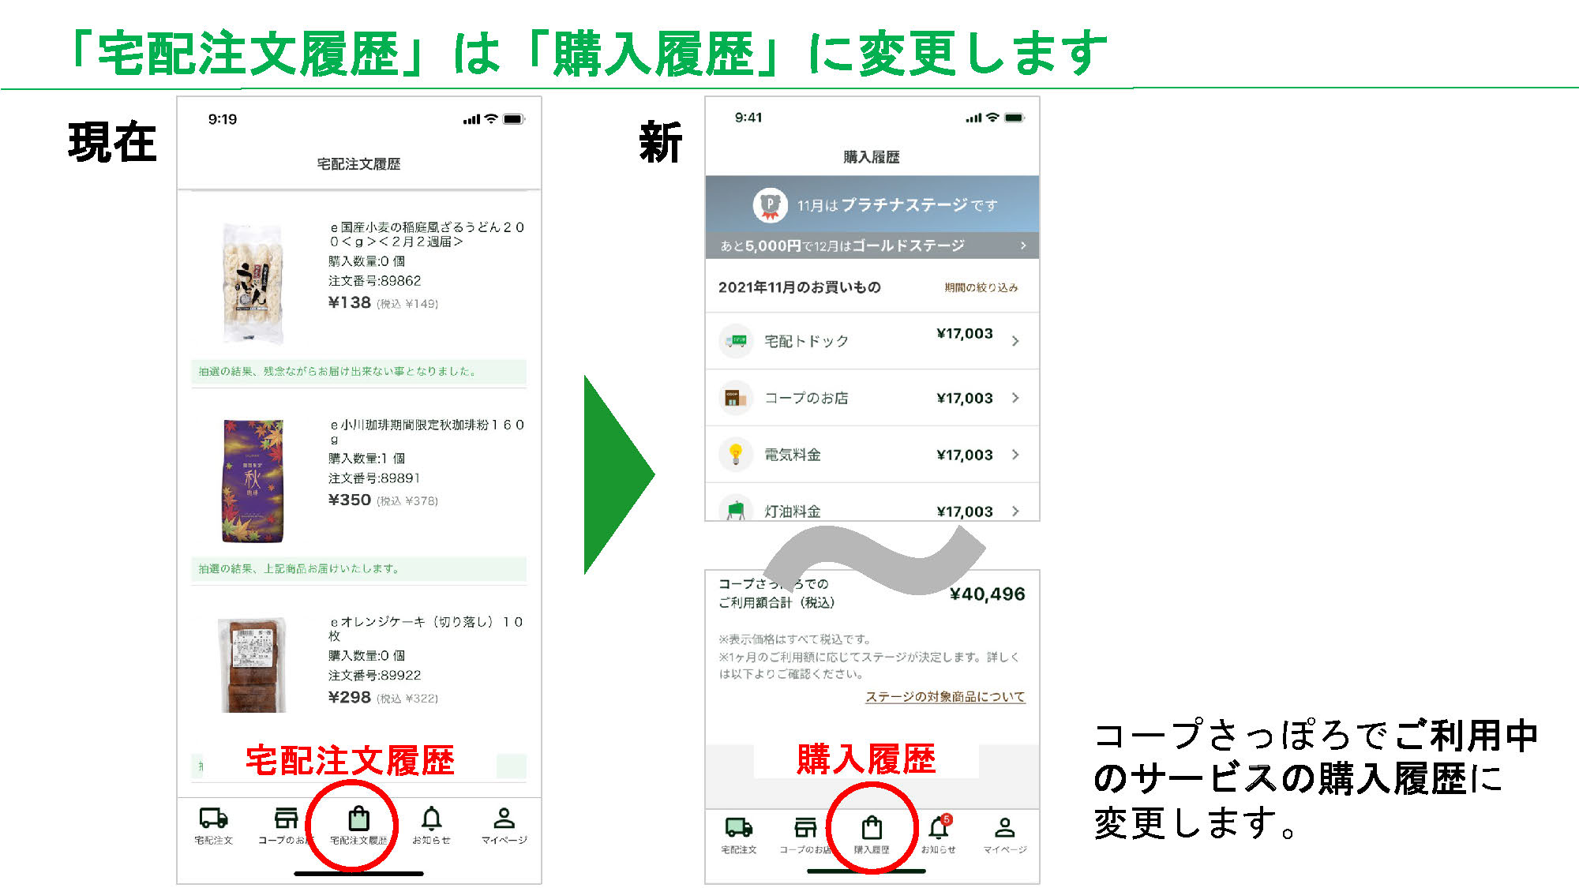Expand the 電気料金 row chevron
Screen dimensions: 1579x888
(1015, 455)
